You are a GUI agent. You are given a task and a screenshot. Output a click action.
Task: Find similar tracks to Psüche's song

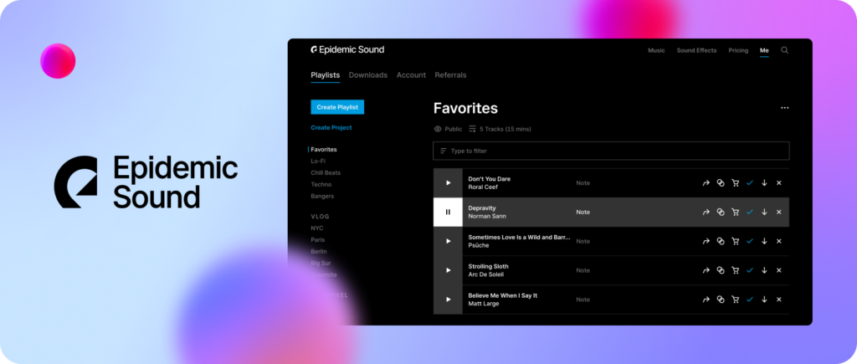[x=721, y=241]
